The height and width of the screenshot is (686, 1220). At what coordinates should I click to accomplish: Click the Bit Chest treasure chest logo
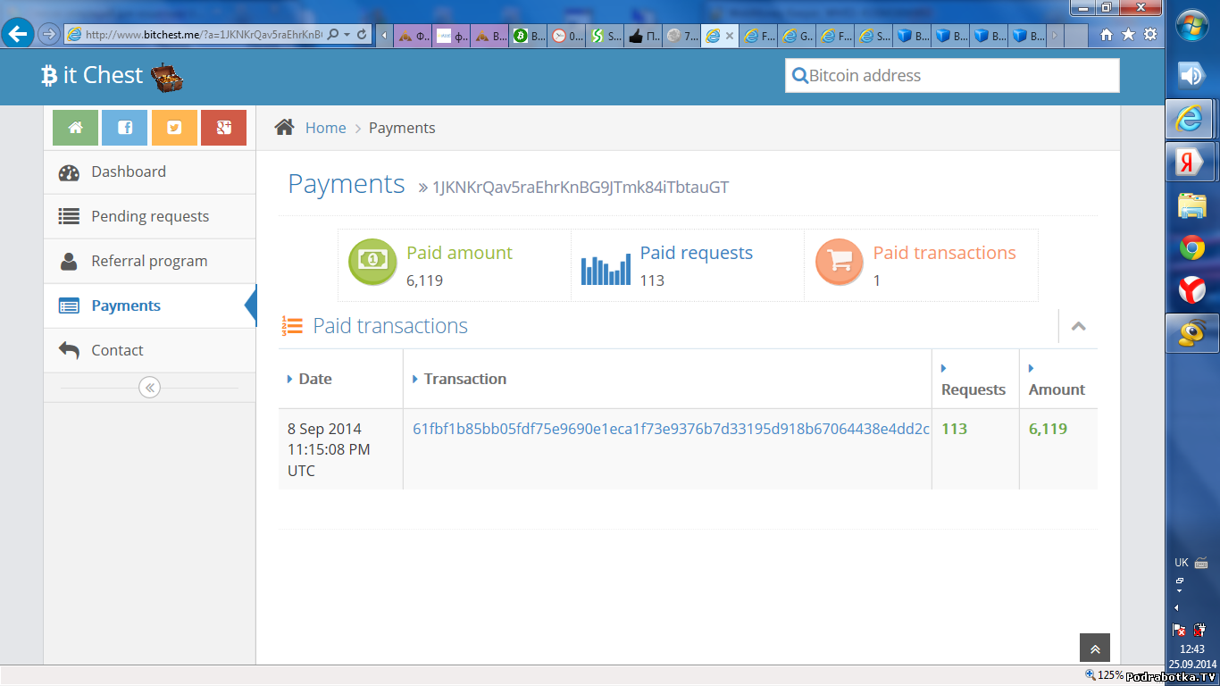[166, 77]
